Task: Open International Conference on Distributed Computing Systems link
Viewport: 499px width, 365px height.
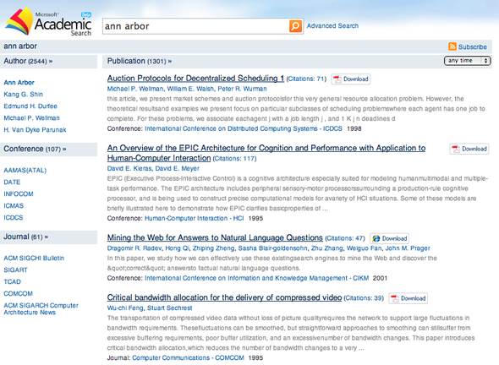Action: [244, 128]
